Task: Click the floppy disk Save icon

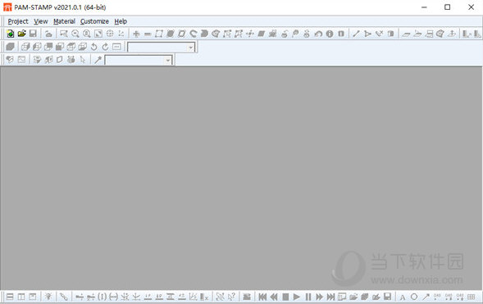Action: pos(33,34)
